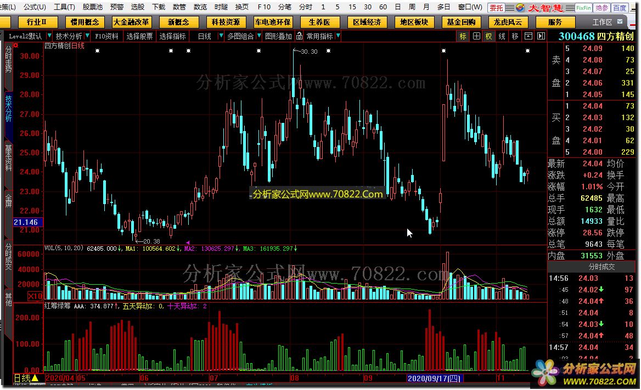The height and width of the screenshot is (390, 641).
Task: Click the 300468 四方精创 stock title
Action: [596, 36]
